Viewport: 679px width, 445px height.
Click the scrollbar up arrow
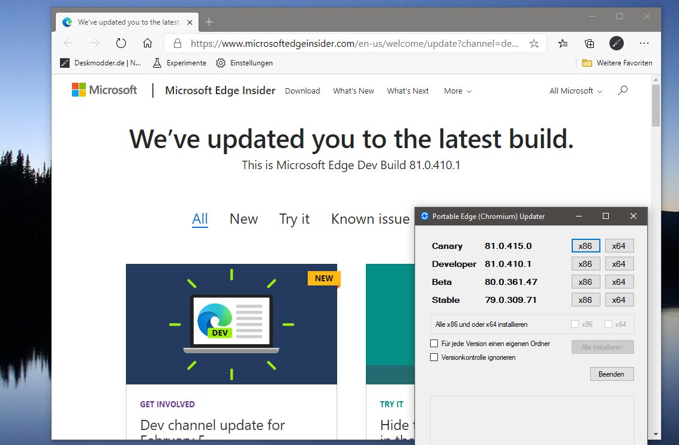656,80
